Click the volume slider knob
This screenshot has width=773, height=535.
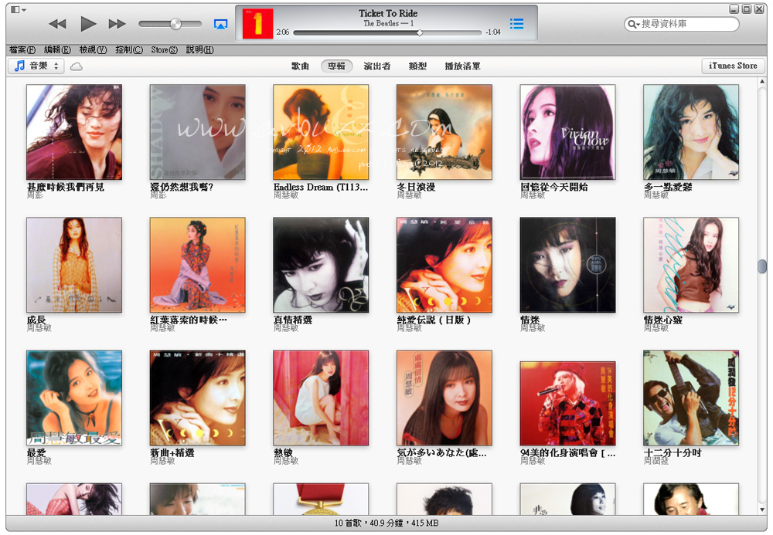pos(175,24)
